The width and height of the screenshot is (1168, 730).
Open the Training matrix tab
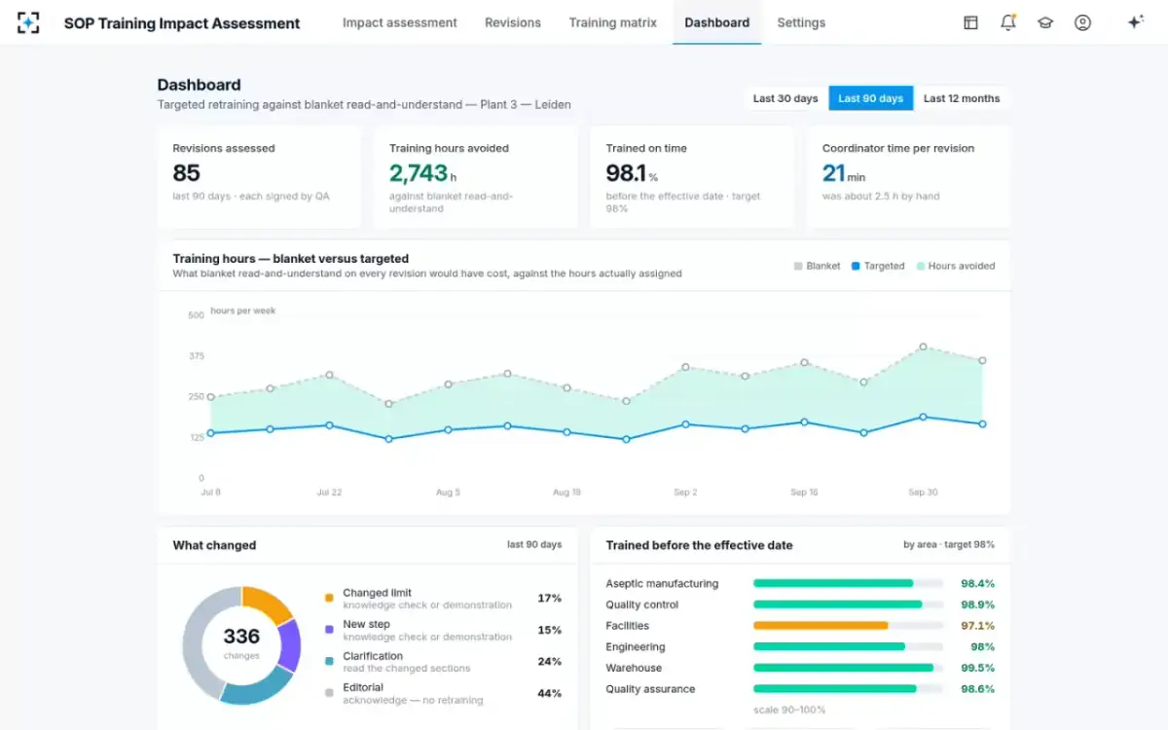click(613, 22)
